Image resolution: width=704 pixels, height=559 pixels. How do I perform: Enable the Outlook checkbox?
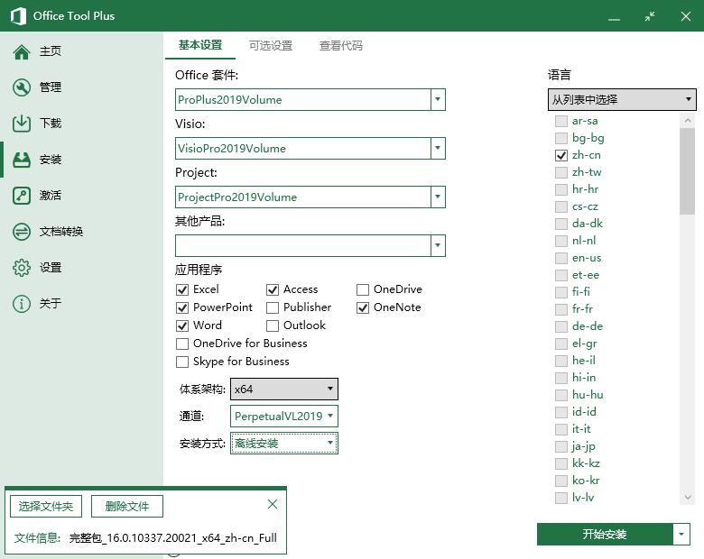(272, 325)
